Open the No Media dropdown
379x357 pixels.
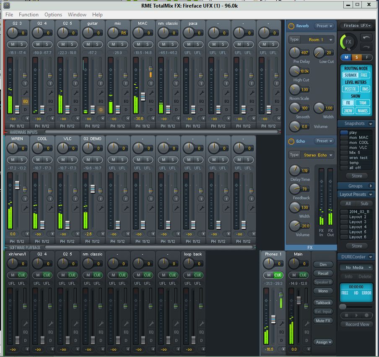356,267
